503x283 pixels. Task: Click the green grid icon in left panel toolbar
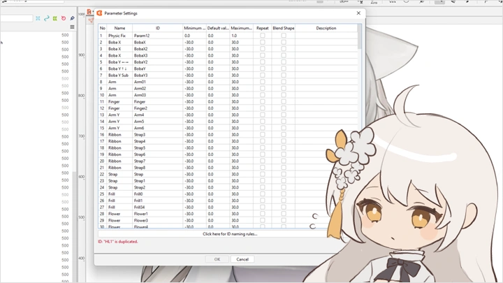tap(55, 18)
